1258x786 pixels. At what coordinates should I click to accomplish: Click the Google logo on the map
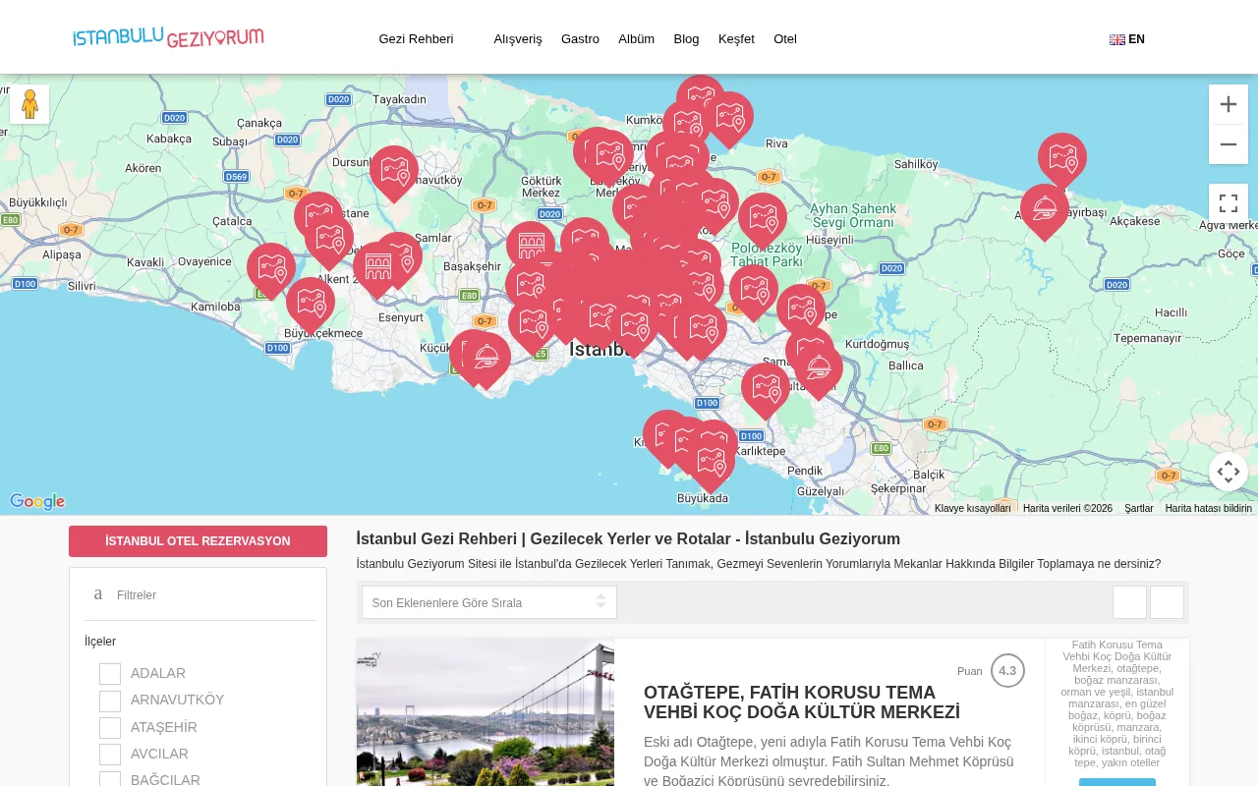pyautogui.click(x=36, y=501)
